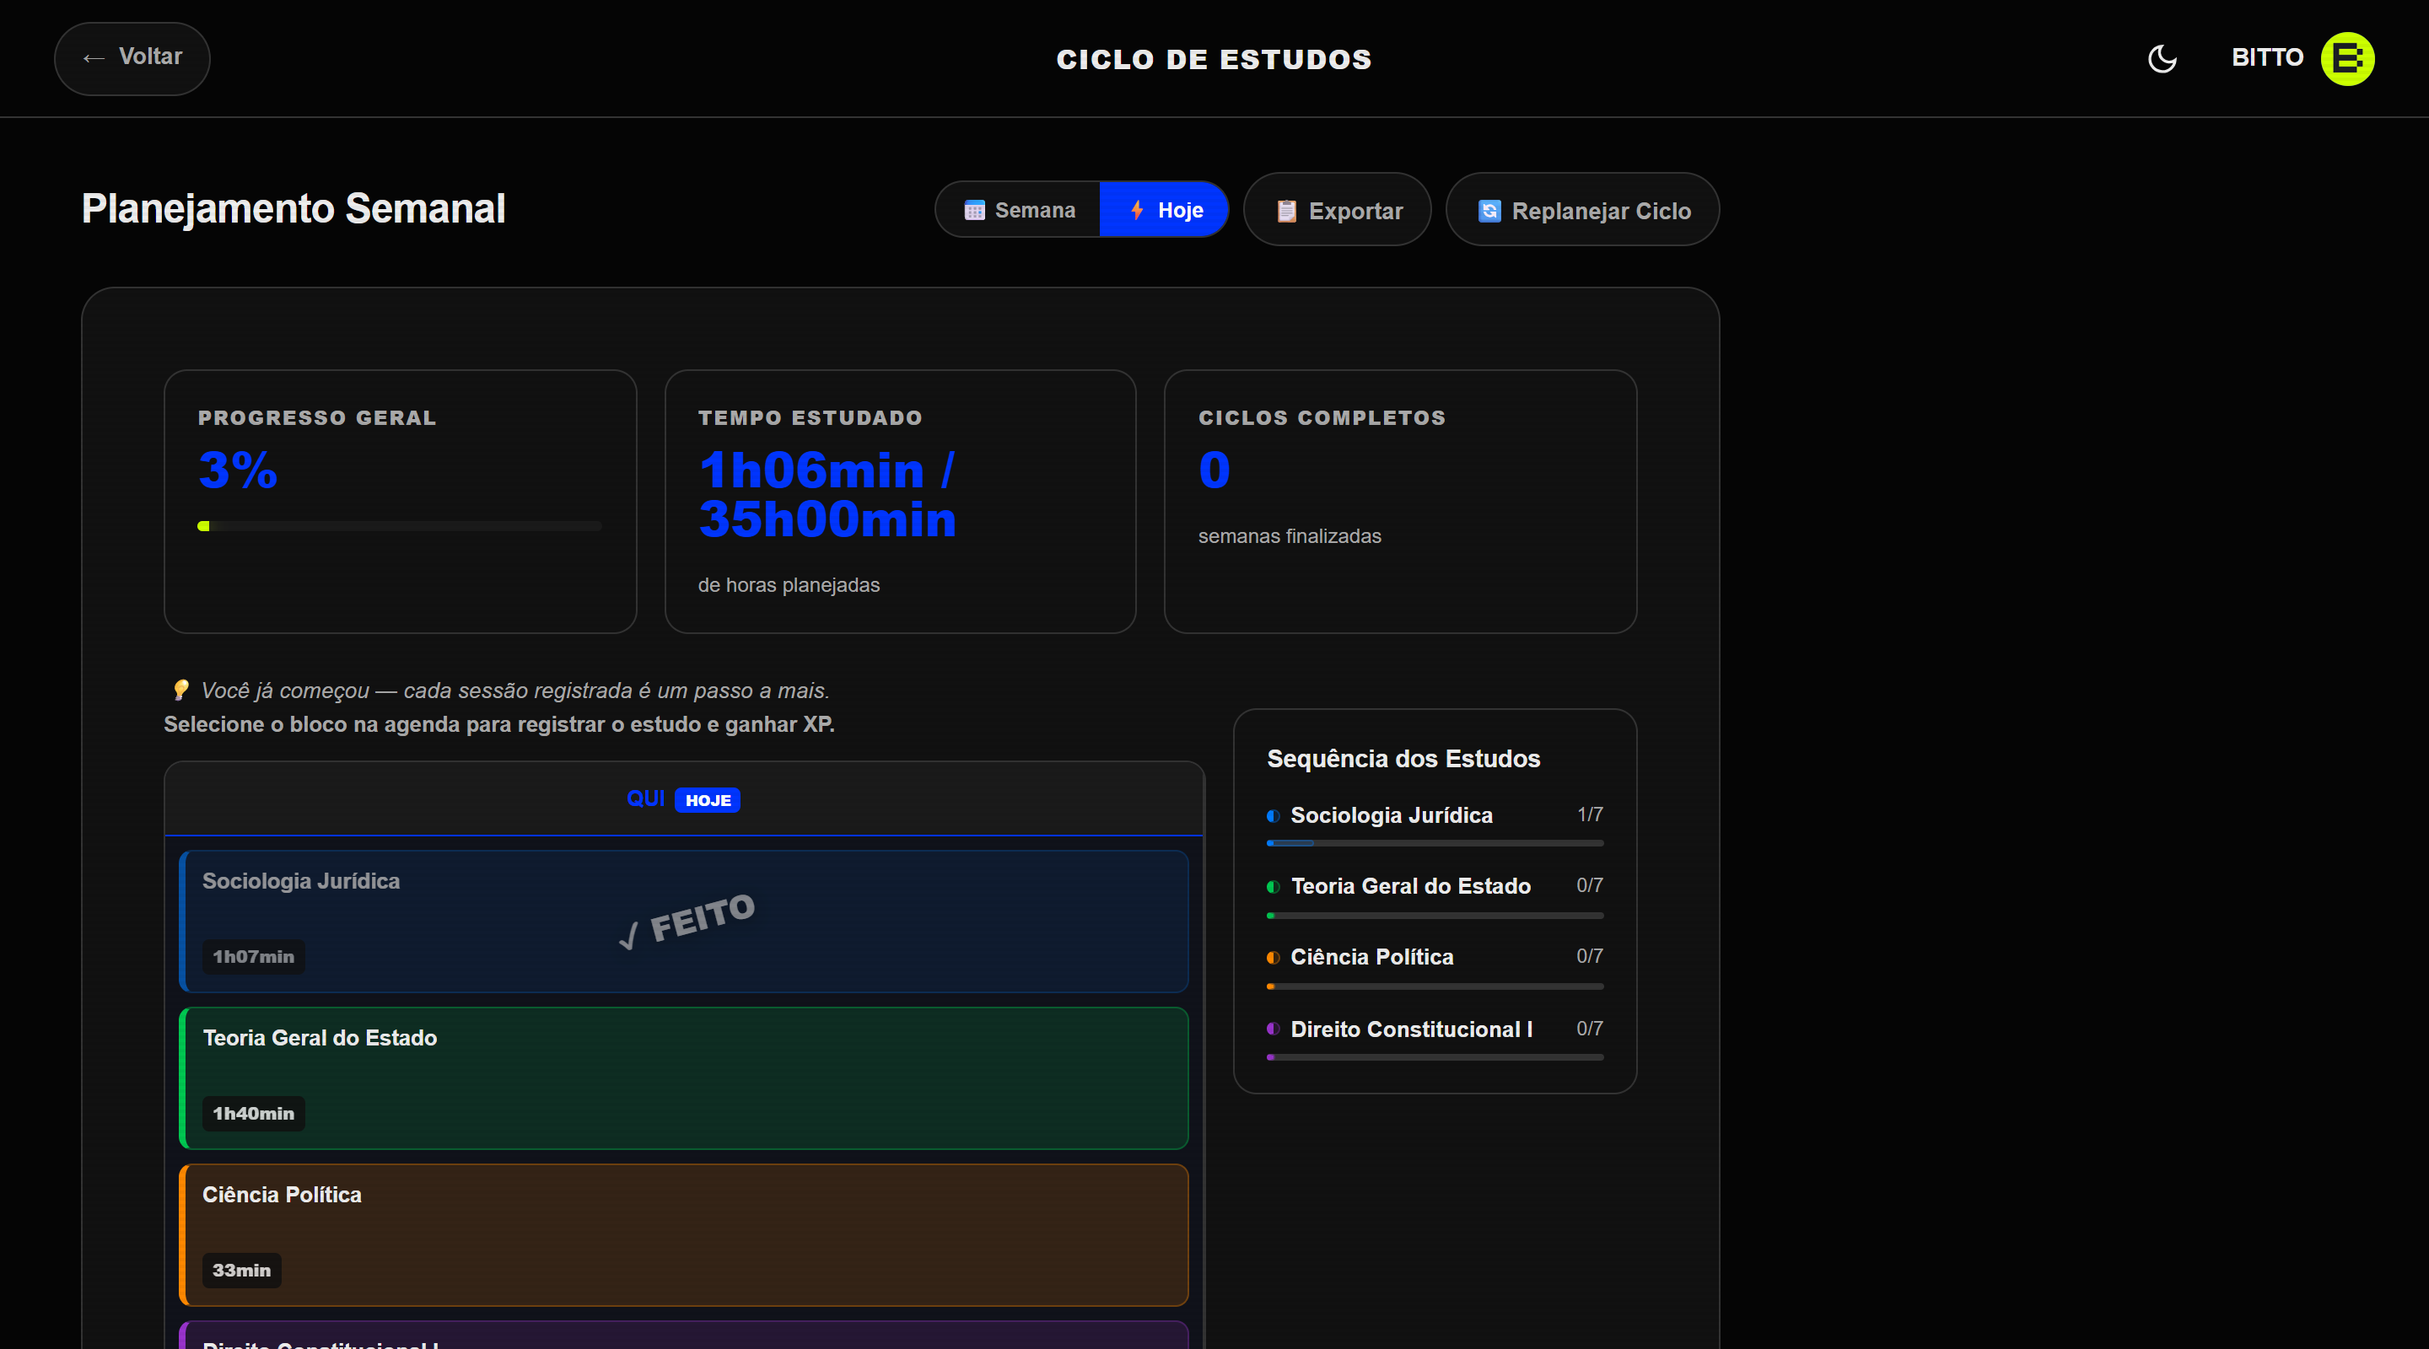2429x1349 pixels.
Task: Click the back arrow in Voltar
Action: [x=93, y=58]
